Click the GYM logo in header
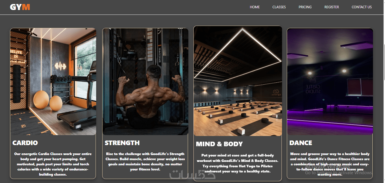The image size is (385, 183). click(20, 7)
